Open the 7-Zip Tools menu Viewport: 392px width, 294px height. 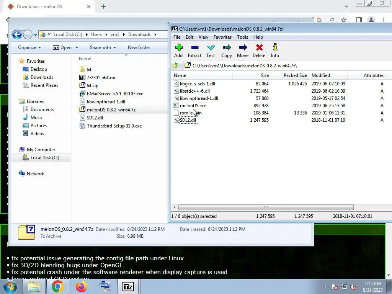pyautogui.click(x=242, y=37)
